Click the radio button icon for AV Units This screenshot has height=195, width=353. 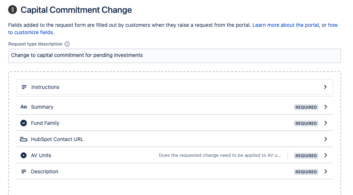click(x=24, y=155)
